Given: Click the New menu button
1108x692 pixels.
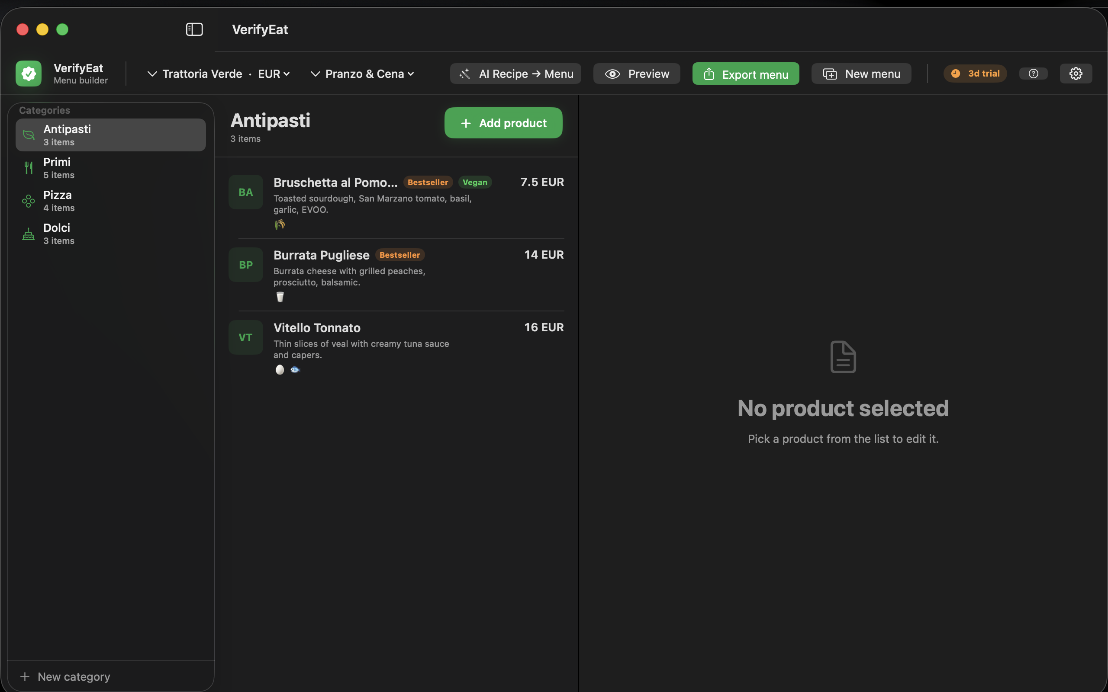Looking at the screenshot, I should pos(861,74).
